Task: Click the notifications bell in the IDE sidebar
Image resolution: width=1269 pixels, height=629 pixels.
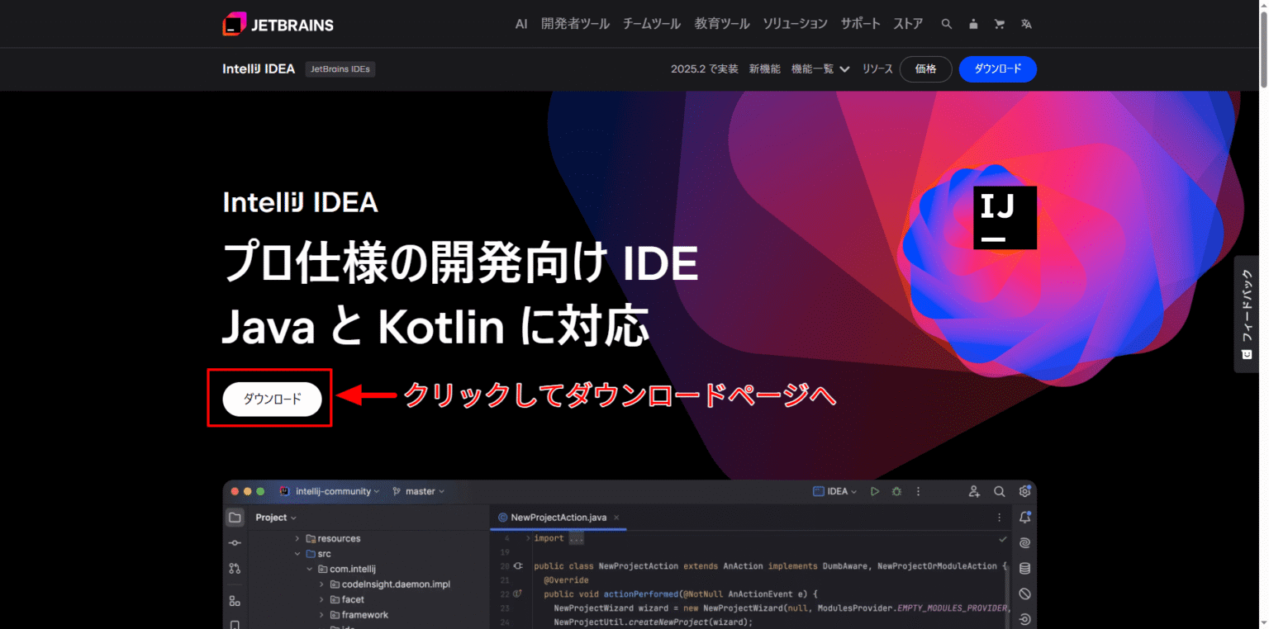Action: click(x=1024, y=517)
